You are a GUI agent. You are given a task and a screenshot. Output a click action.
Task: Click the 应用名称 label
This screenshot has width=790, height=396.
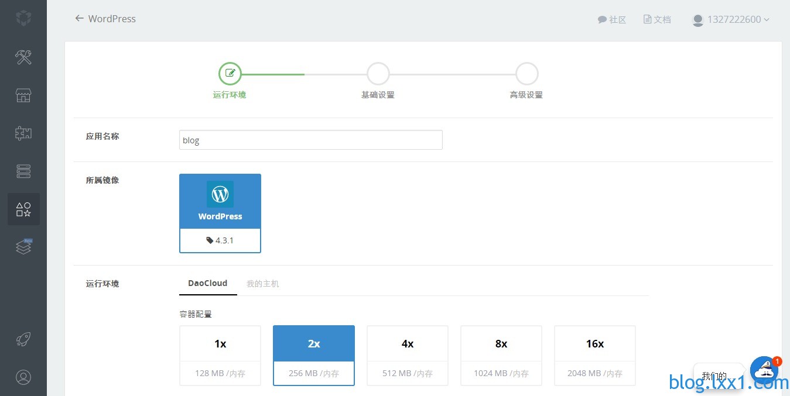tap(102, 136)
